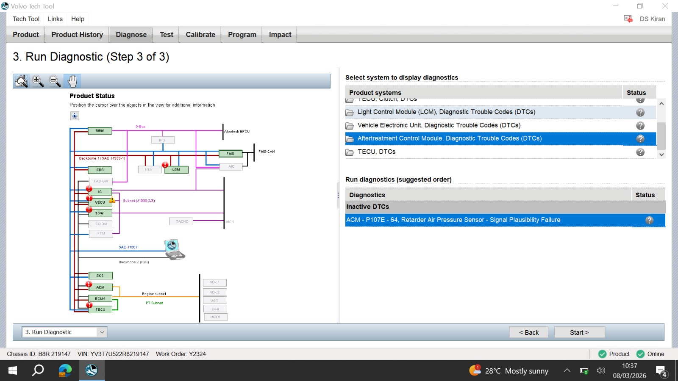Click the laptop computer icon in diagram

(x=174, y=249)
